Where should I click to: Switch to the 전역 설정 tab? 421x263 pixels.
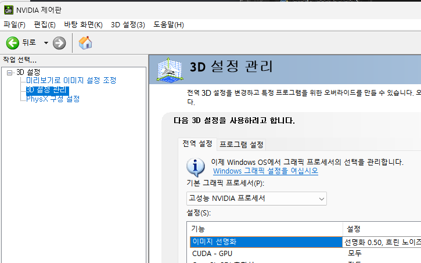pyautogui.click(x=197, y=144)
